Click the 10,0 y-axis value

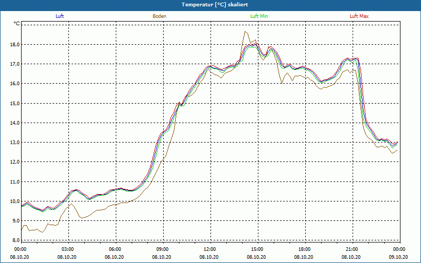pos(15,201)
